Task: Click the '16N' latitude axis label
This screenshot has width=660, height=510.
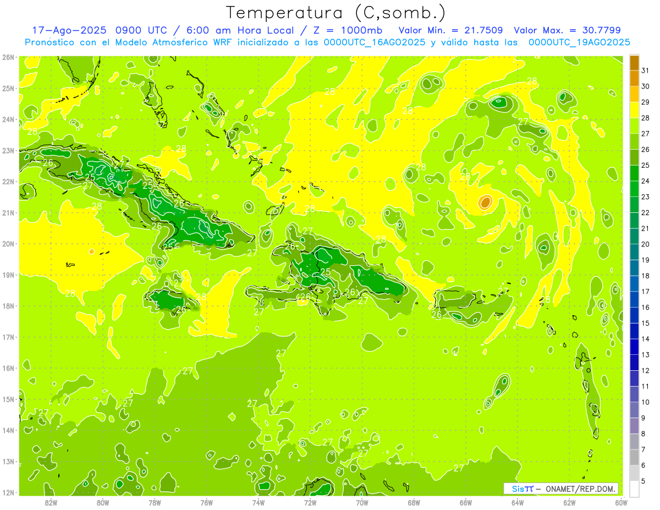Action: (x=8, y=368)
